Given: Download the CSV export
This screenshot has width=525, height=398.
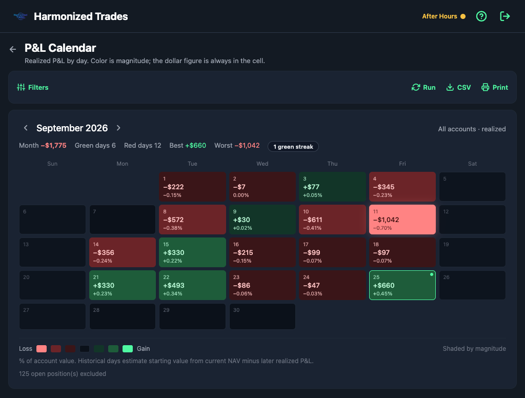Looking at the screenshot, I should click(459, 87).
